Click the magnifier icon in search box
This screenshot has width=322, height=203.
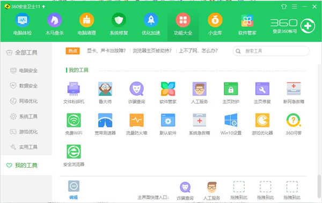click(x=238, y=51)
